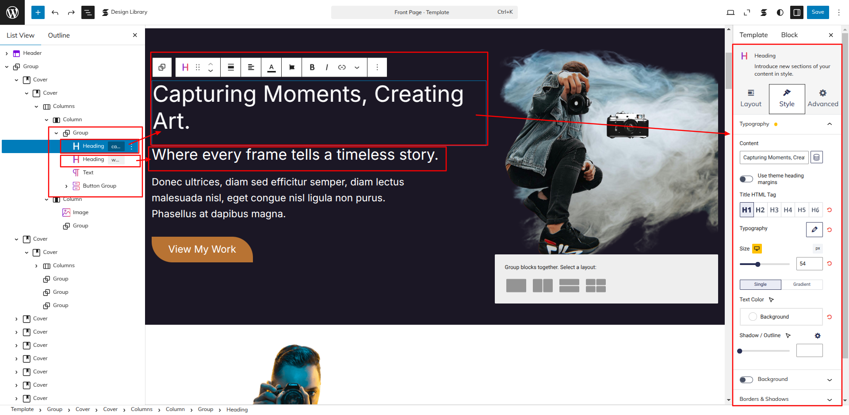
Task: Click the blue block inserter plus button
Action: (x=38, y=12)
